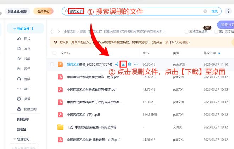Click inside the search input field
The image size is (234, 149).
tap(142, 11)
